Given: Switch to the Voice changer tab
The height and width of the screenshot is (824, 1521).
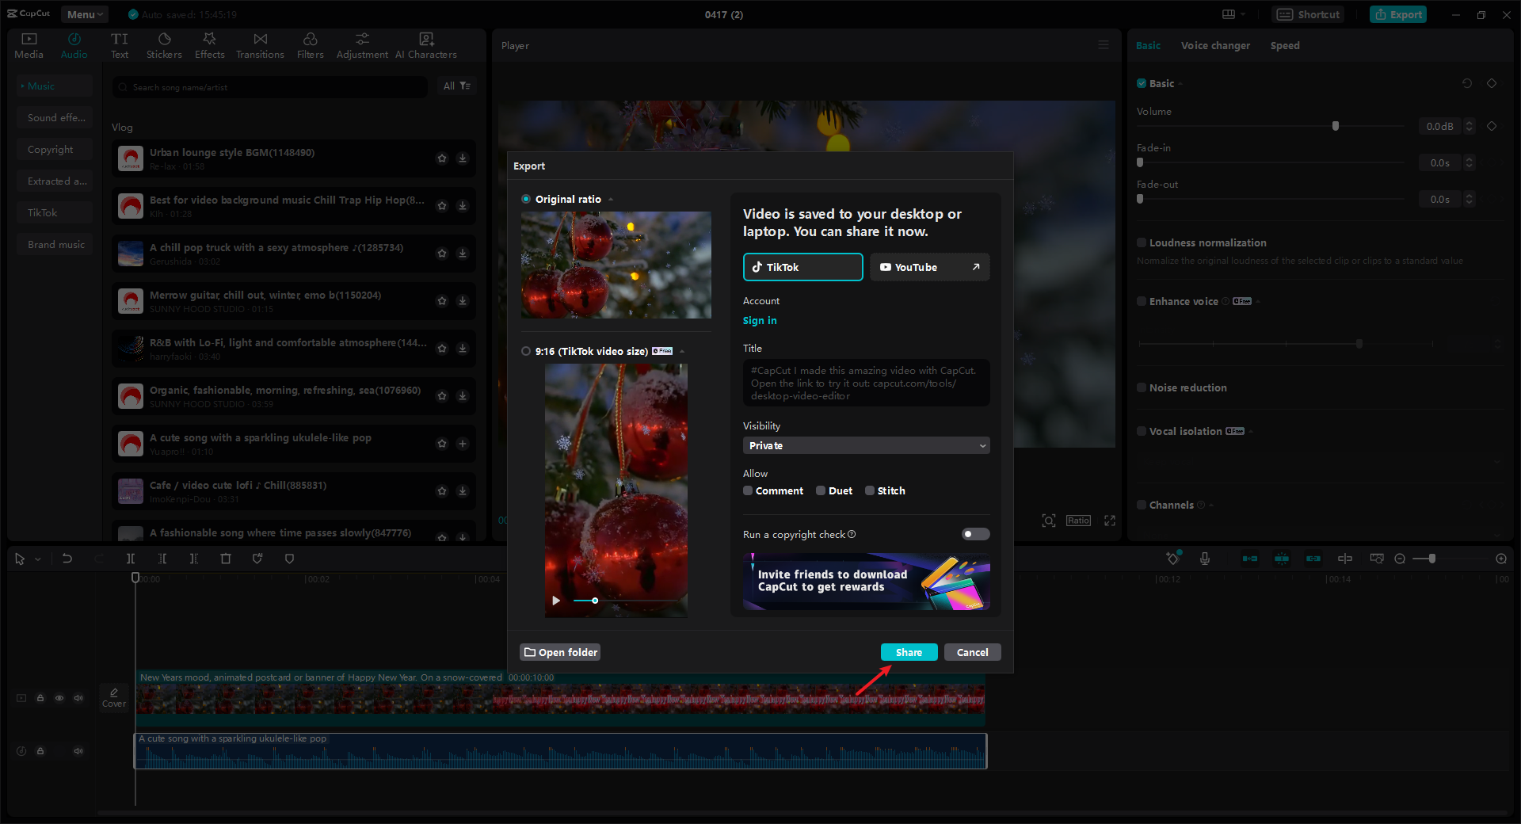Looking at the screenshot, I should click(1215, 45).
